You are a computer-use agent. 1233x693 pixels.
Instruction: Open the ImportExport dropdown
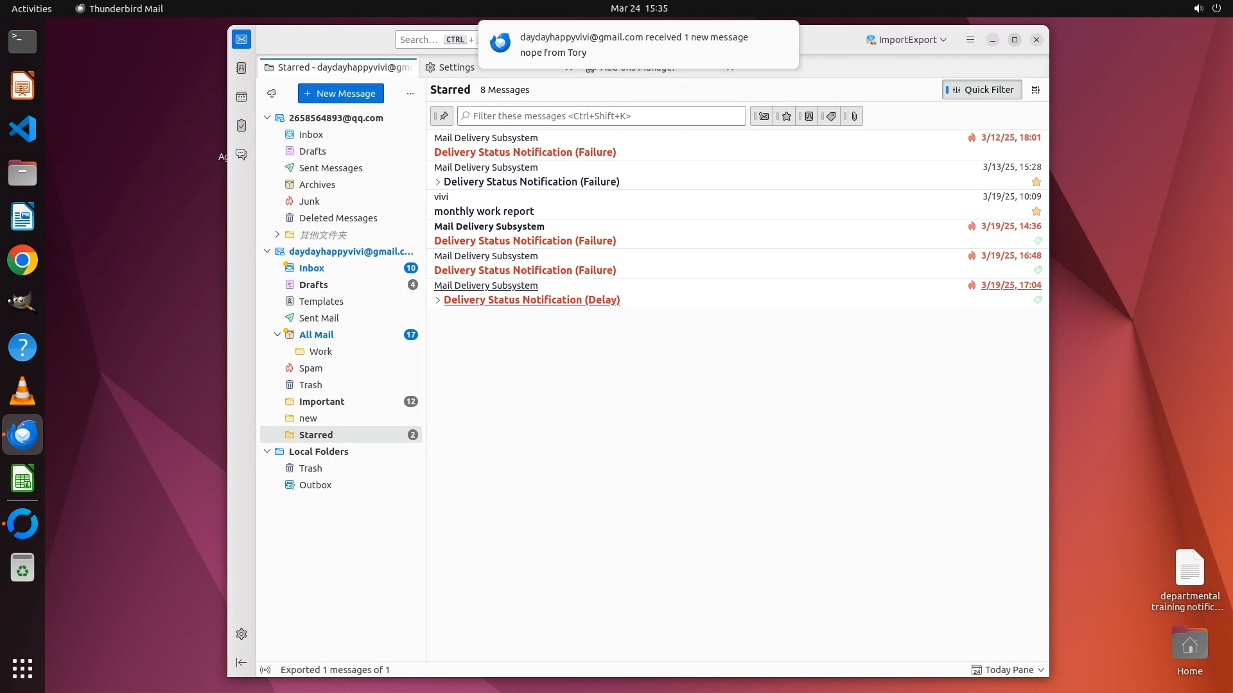click(x=906, y=40)
